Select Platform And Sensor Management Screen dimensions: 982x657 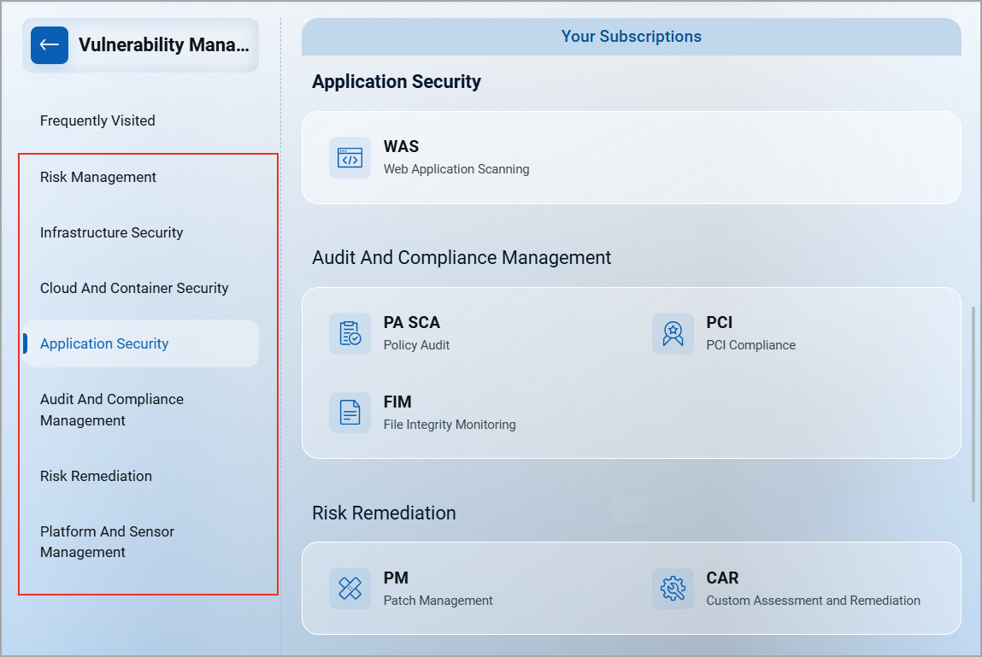pyautogui.click(x=107, y=542)
